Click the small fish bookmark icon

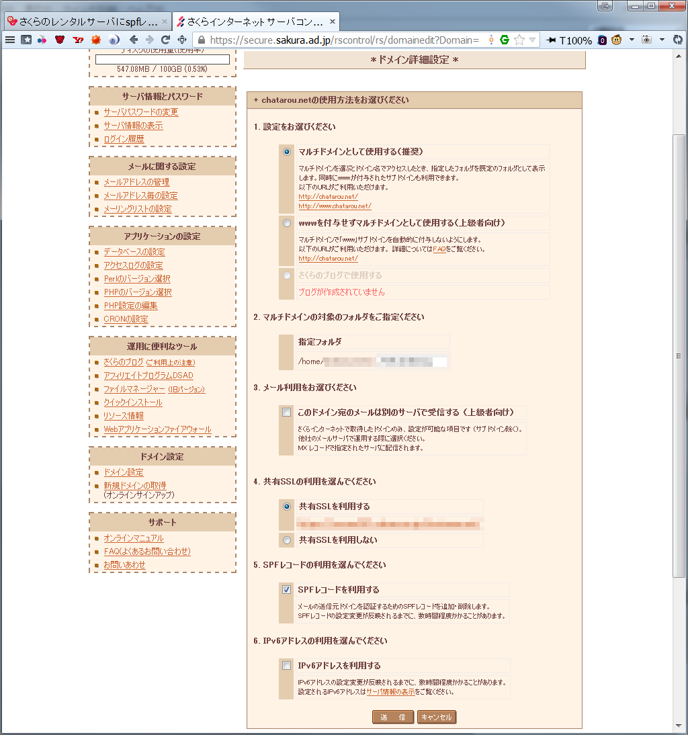click(x=42, y=40)
